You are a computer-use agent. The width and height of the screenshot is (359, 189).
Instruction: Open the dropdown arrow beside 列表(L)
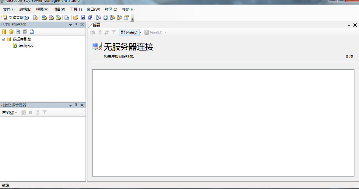point(141,33)
